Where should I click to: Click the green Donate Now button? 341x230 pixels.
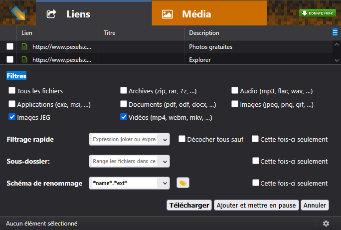(317, 13)
